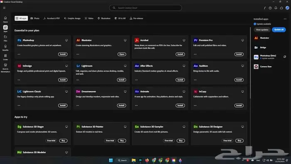
Task: Open more options on Illustrator card
Action: click(78, 54)
